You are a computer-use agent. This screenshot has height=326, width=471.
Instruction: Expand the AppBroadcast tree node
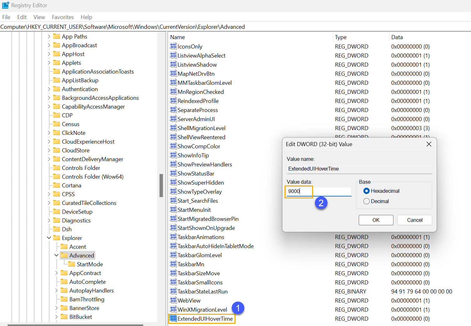(49, 45)
